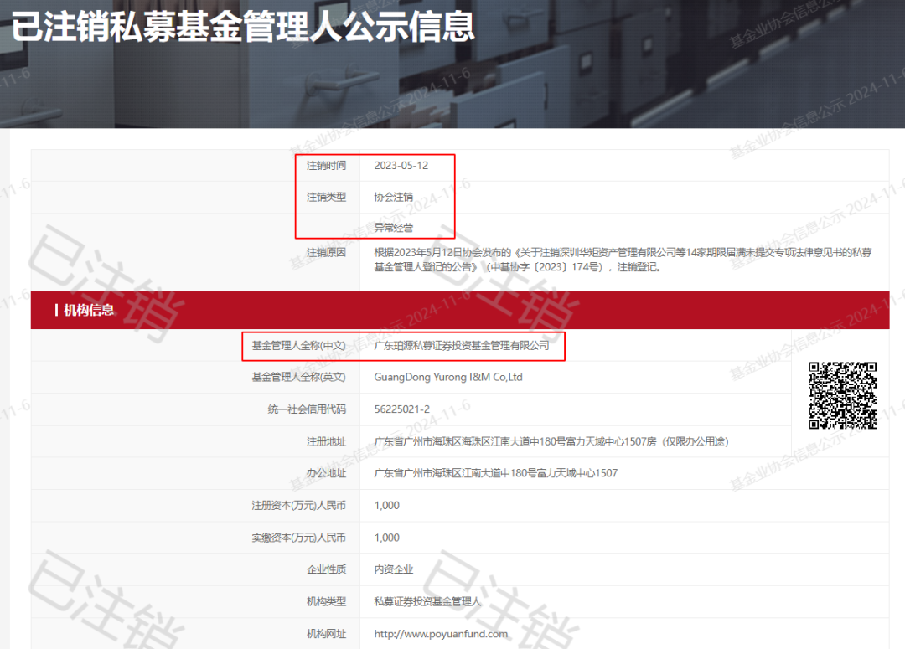Select the office address ending 富力天域中心1507
This screenshot has width=905, height=649.
(496, 473)
